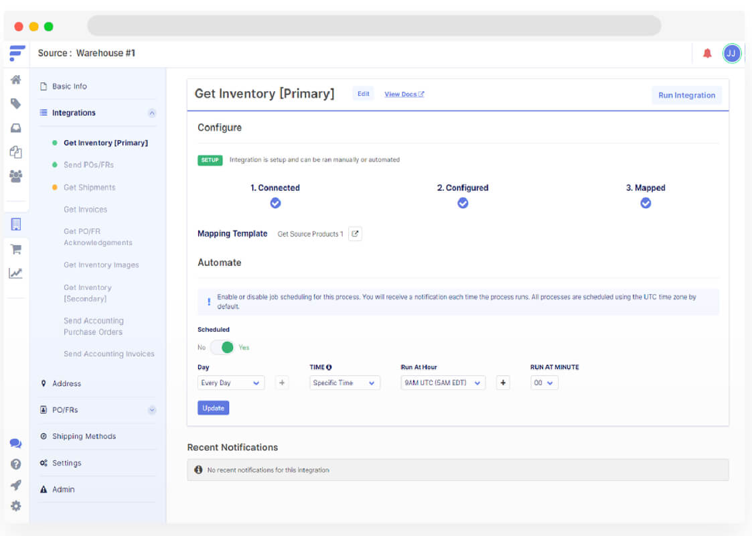This screenshot has width=752, height=536.
Task: Open the Specific Time dropdown
Action: coord(344,383)
